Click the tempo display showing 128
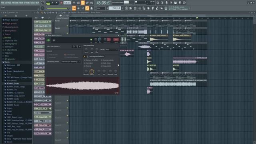This screenshot has height=144, width=256. [x=67, y=3]
